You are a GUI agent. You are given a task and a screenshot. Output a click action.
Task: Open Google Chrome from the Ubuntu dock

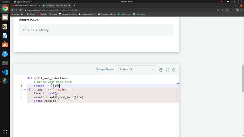pyautogui.click(x=5, y=8)
